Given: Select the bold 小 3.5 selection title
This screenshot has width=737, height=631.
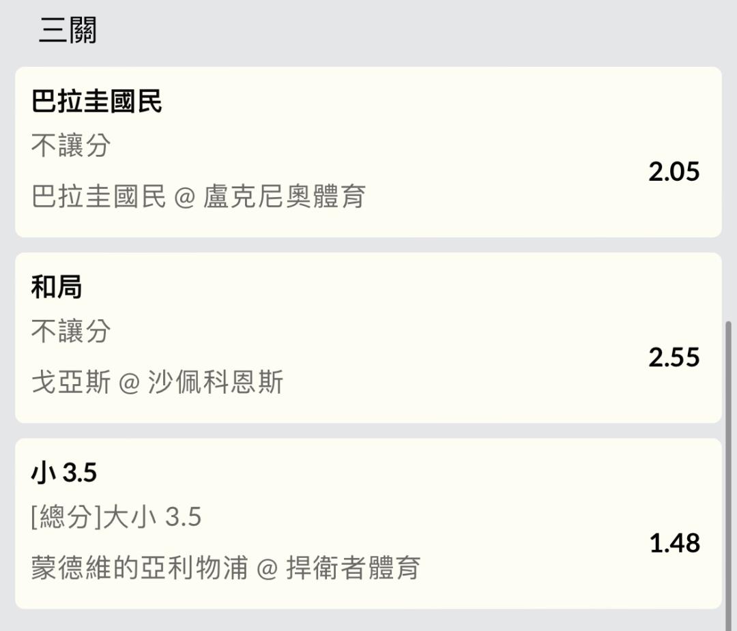Looking at the screenshot, I should [x=64, y=473].
